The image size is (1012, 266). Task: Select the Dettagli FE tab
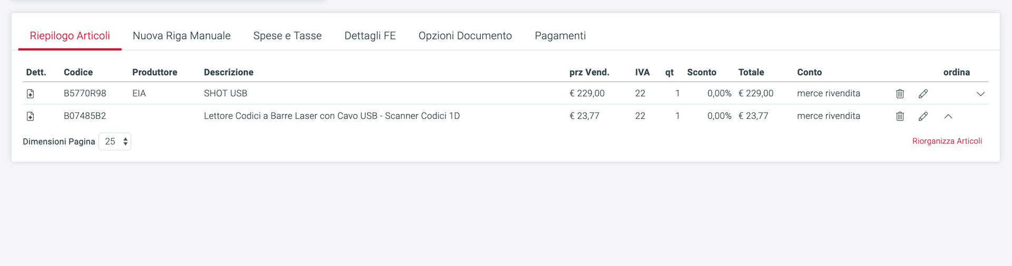click(x=370, y=36)
